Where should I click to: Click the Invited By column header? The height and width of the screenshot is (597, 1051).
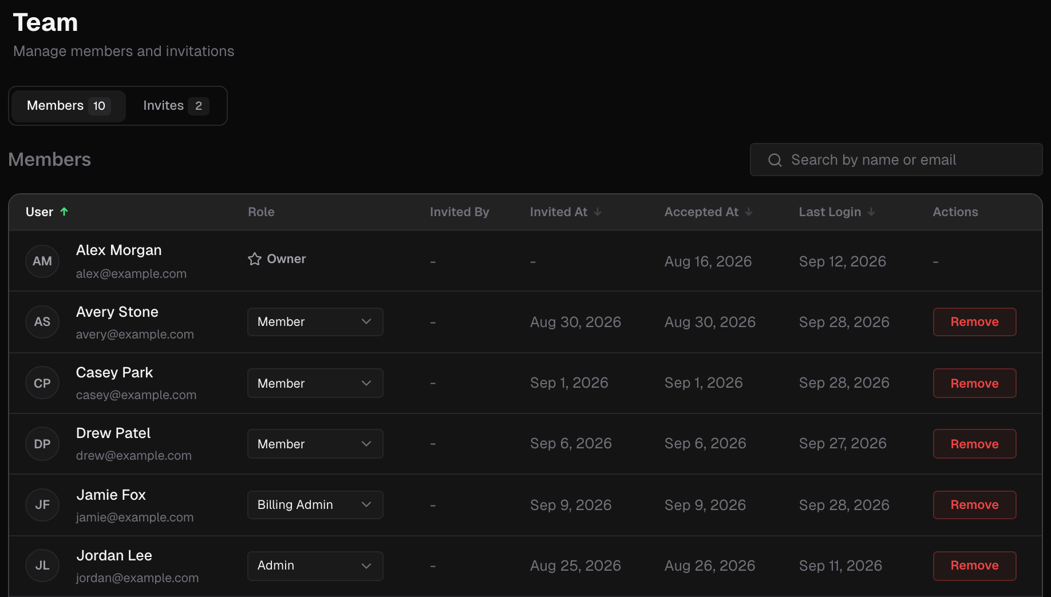tap(460, 212)
